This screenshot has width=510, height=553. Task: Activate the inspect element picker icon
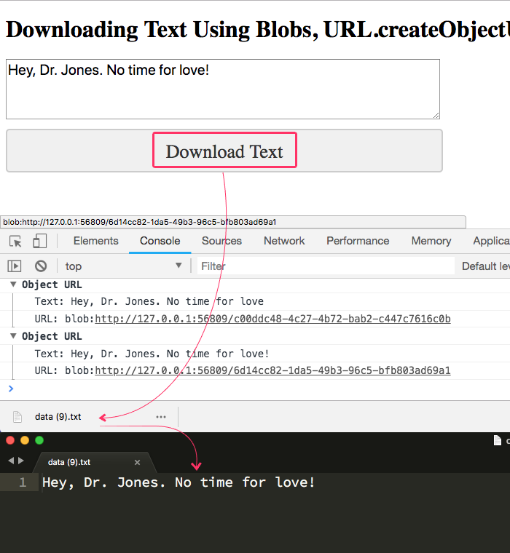point(15,242)
